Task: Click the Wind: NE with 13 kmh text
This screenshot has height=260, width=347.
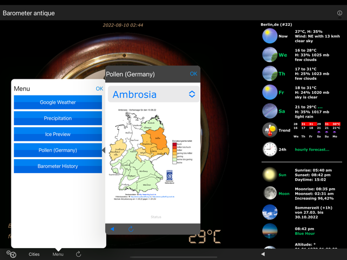Action: tap(317, 36)
